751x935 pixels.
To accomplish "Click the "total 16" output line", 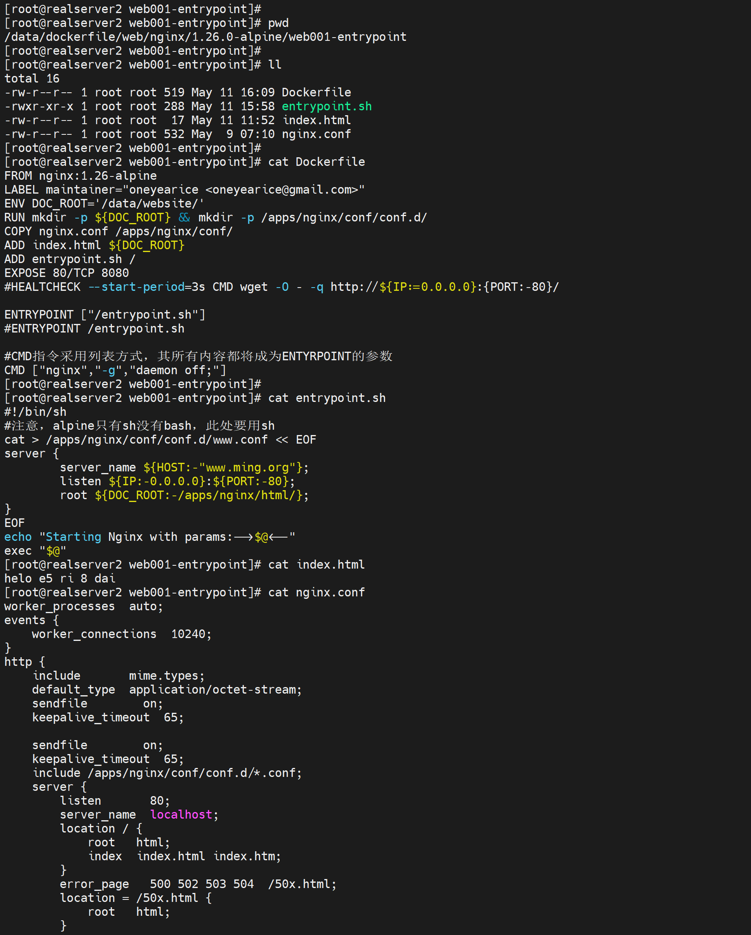I will click(x=32, y=78).
